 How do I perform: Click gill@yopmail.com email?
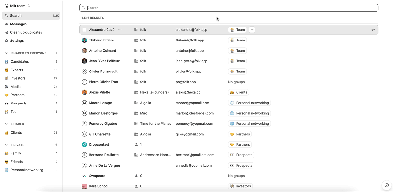point(189,134)
